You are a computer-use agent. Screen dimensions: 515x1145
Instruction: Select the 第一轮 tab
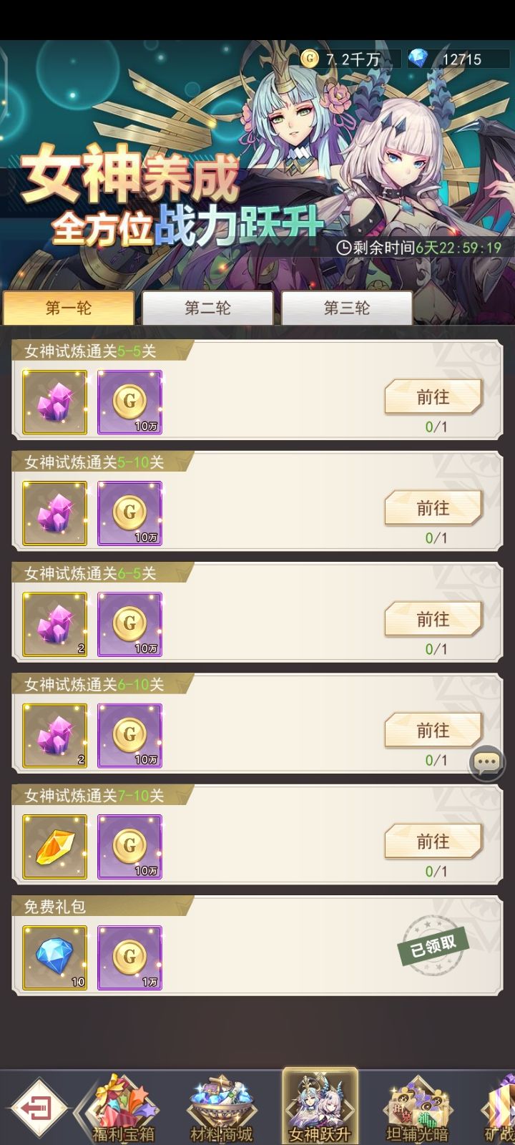pyautogui.click(x=69, y=308)
